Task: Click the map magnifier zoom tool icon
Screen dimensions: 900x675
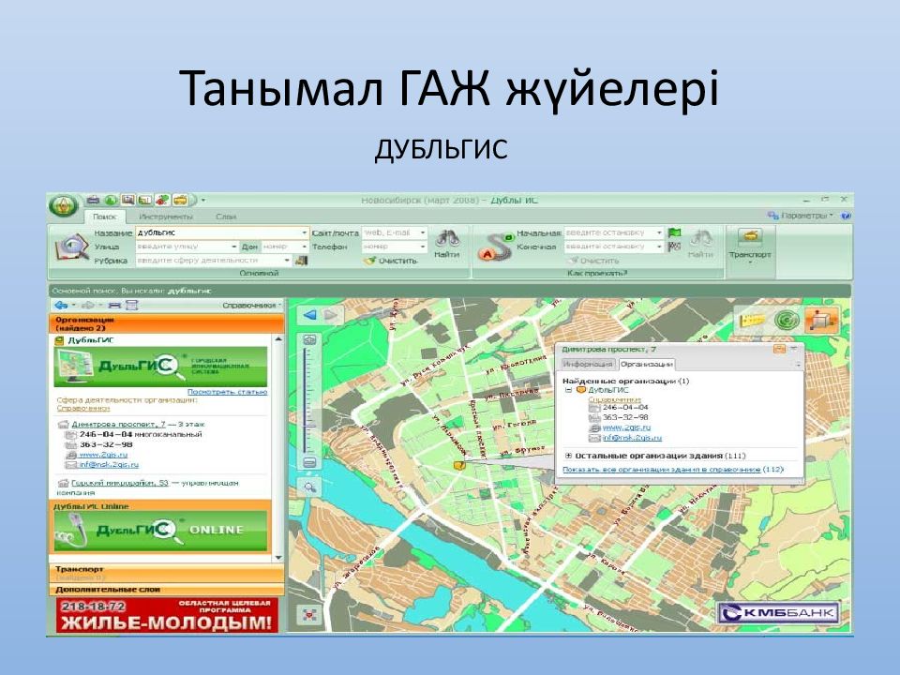Action: click(310, 488)
